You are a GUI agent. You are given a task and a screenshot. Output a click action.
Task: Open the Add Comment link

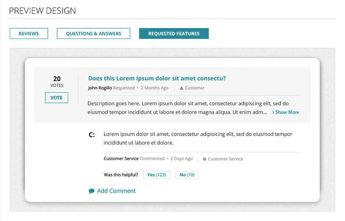[x=116, y=191]
